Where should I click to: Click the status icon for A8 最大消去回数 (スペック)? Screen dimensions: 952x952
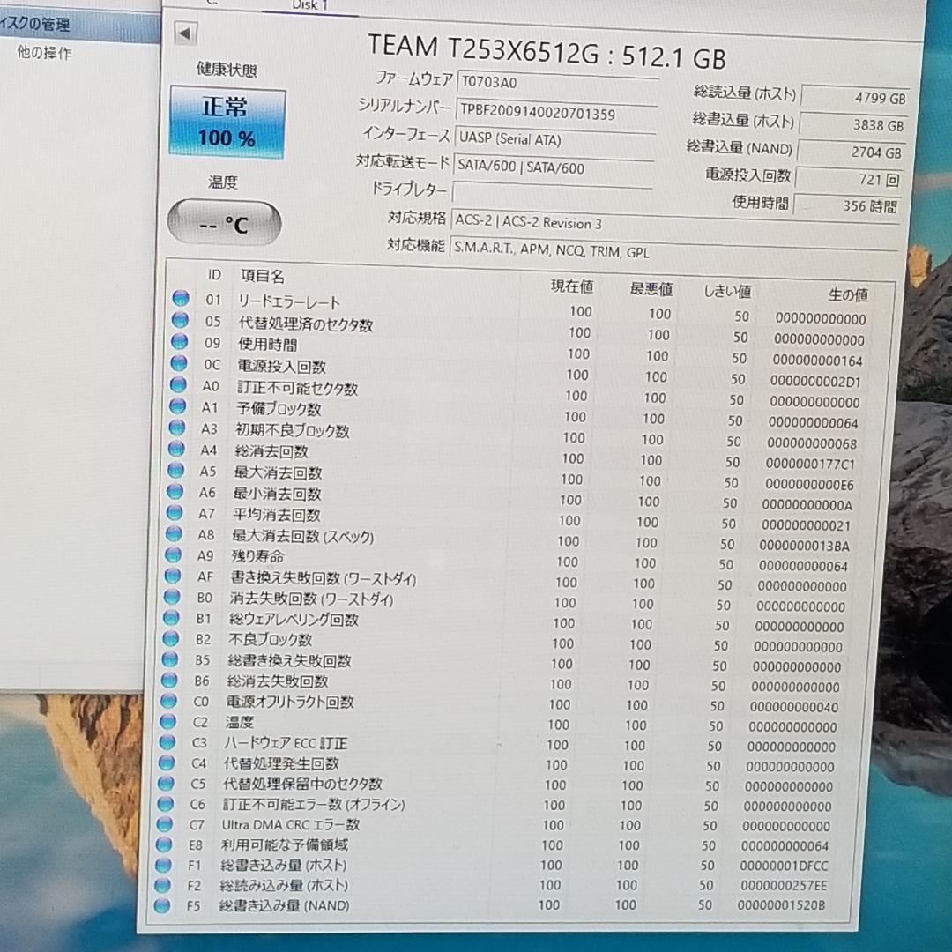tap(174, 533)
